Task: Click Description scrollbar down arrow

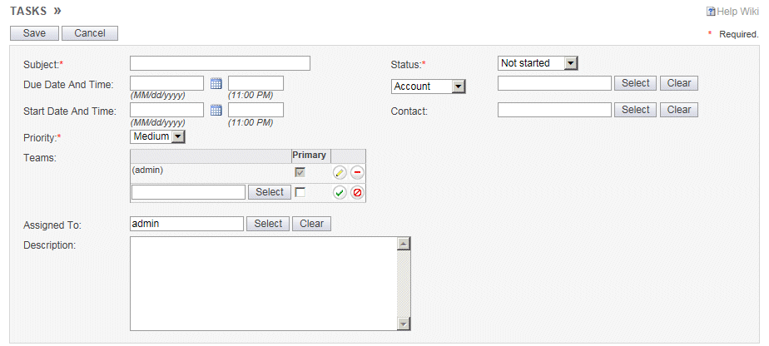Action: (404, 324)
